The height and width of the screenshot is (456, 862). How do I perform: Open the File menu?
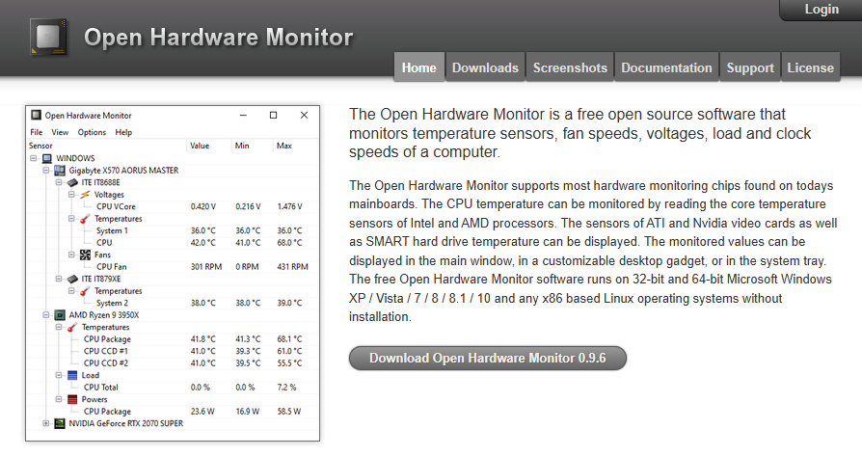(37, 132)
